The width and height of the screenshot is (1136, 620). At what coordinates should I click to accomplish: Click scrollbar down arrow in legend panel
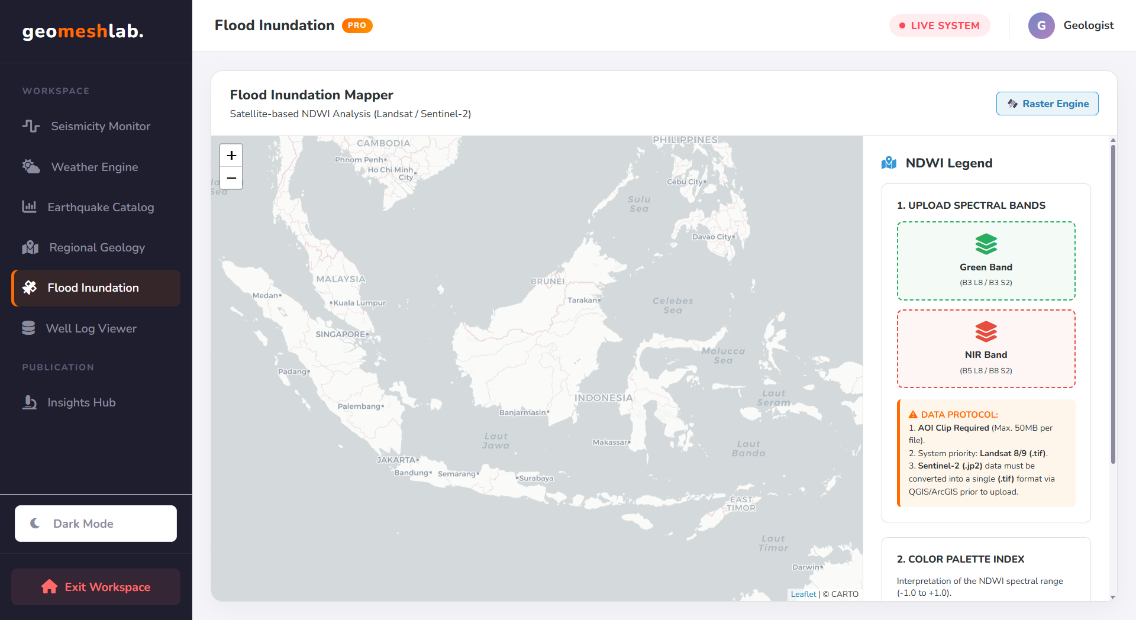coord(1113,597)
